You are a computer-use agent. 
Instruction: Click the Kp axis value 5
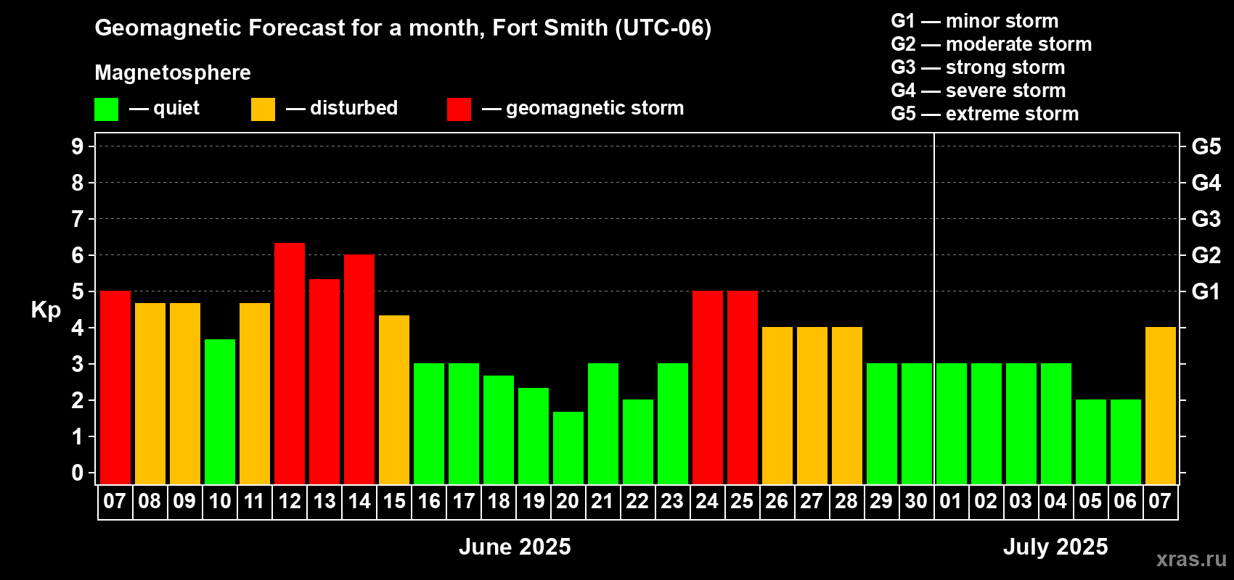tap(77, 291)
